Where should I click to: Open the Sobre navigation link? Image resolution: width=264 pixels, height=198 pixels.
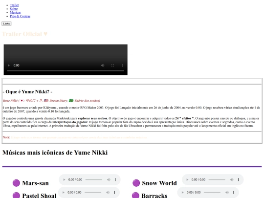click(14, 9)
